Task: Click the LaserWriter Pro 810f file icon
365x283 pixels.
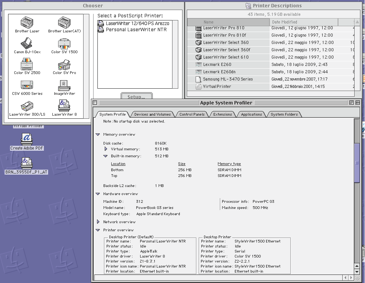Action: [x=198, y=35]
